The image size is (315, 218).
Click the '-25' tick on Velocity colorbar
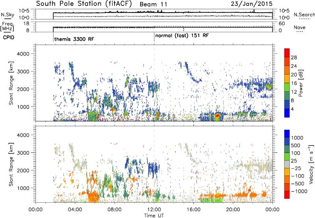tap(296, 168)
